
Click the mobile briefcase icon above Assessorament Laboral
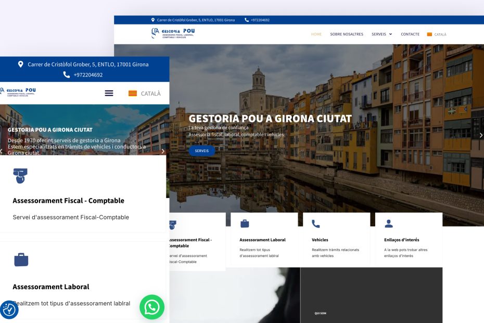pos(21,259)
